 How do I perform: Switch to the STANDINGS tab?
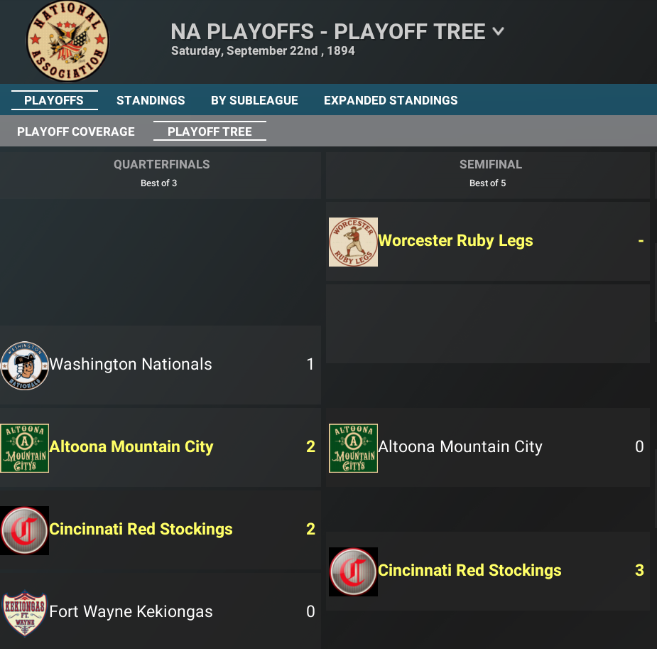pyautogui.click(x=151, y=100)
